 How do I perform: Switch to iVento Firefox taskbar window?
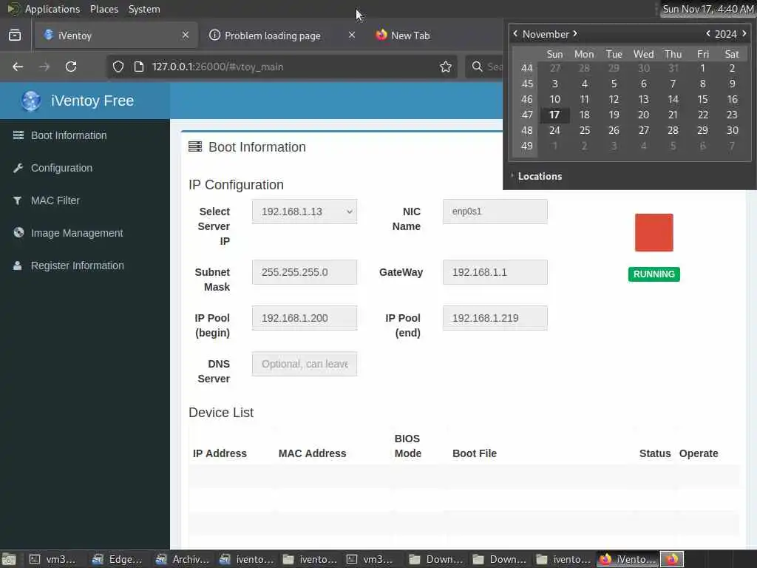(627, 559)
